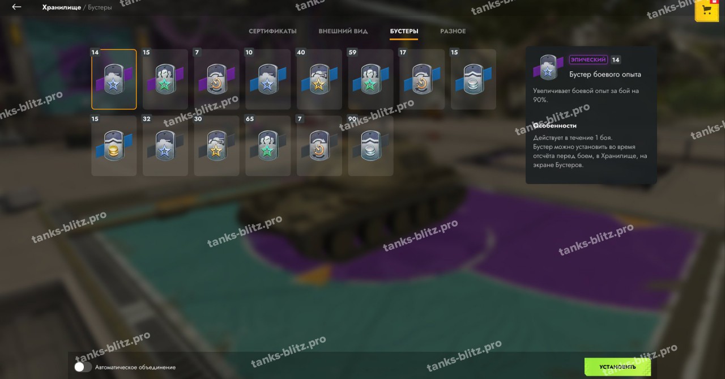Click the Эпический rarity badge
The width and height of the screenshot is (725, 379).
(x=588, y=59)
